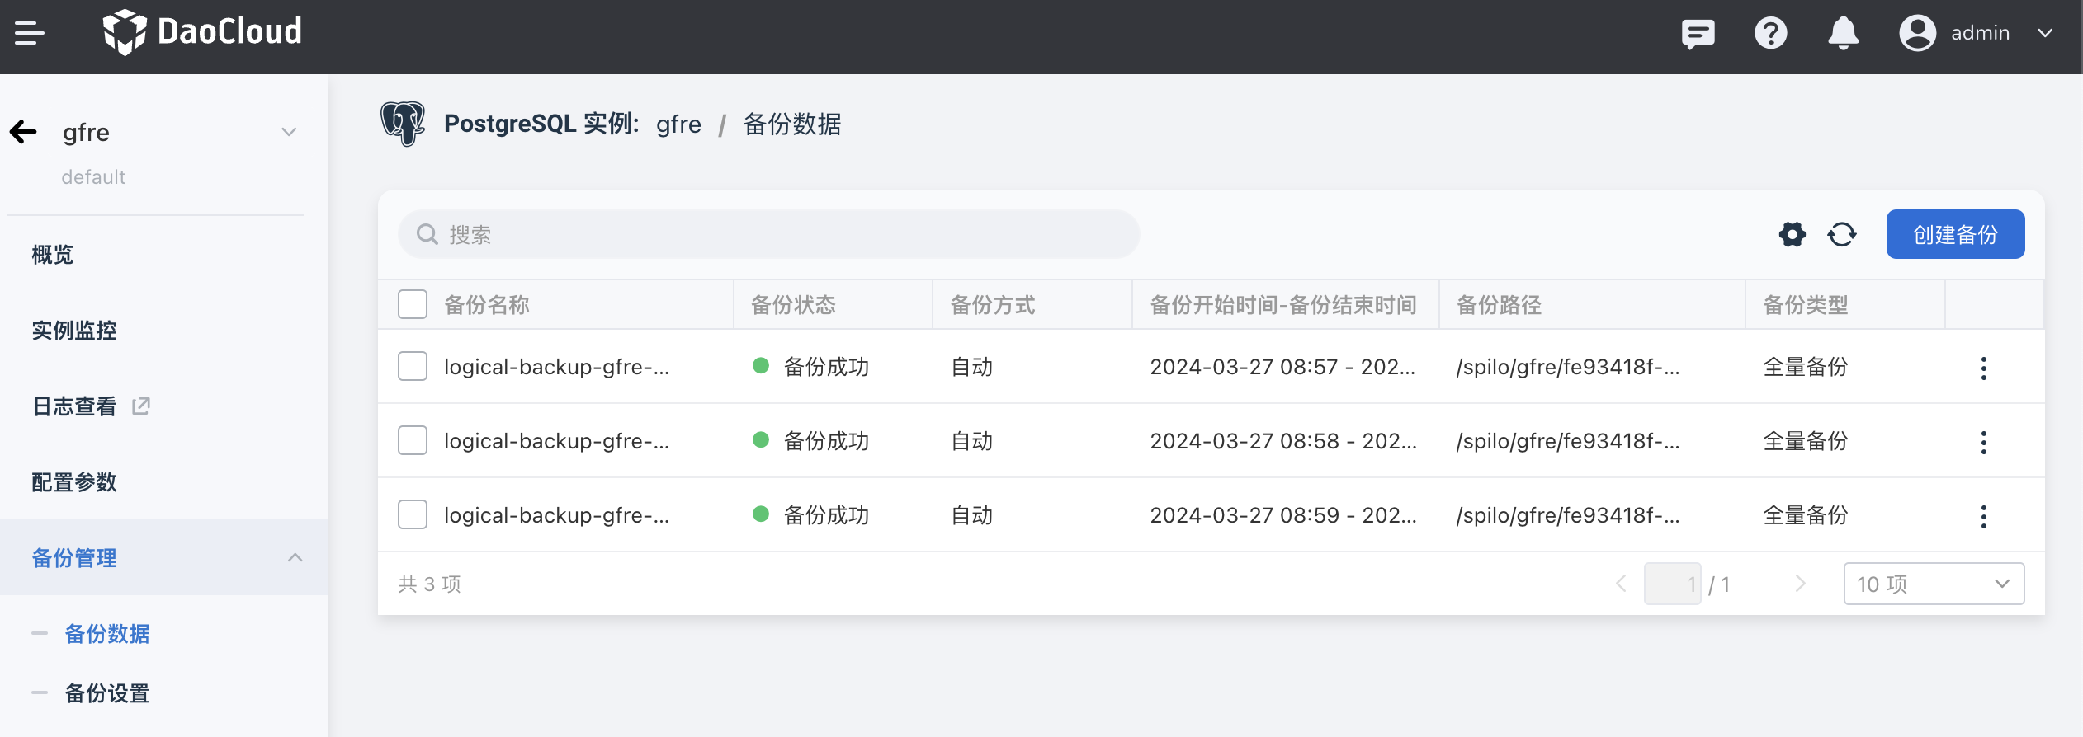Viewport: 2083px width, 737px height.
Task: Click the backup name in the 08:59 row
Action: (x=556, y=515)
